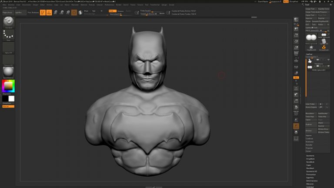Select the Cylinder3D tool thumbnail
The width and height of the screenshot is (334, 188).
point(324,41)
